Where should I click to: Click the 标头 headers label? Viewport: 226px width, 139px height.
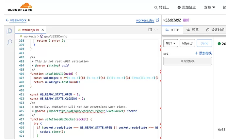[x=166, y=54]
